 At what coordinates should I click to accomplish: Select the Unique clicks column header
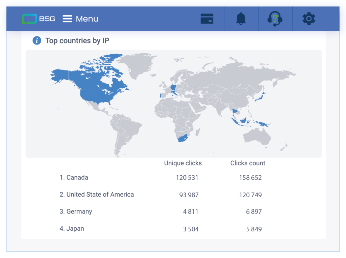182,163
